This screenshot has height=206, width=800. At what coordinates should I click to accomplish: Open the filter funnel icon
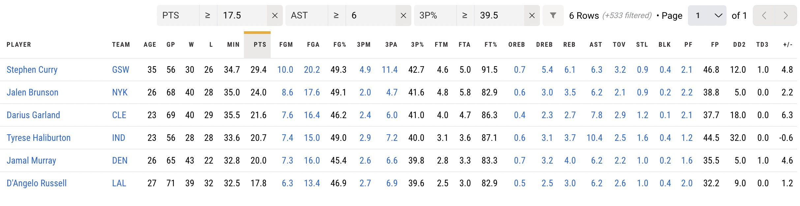[x=553, y=15]
